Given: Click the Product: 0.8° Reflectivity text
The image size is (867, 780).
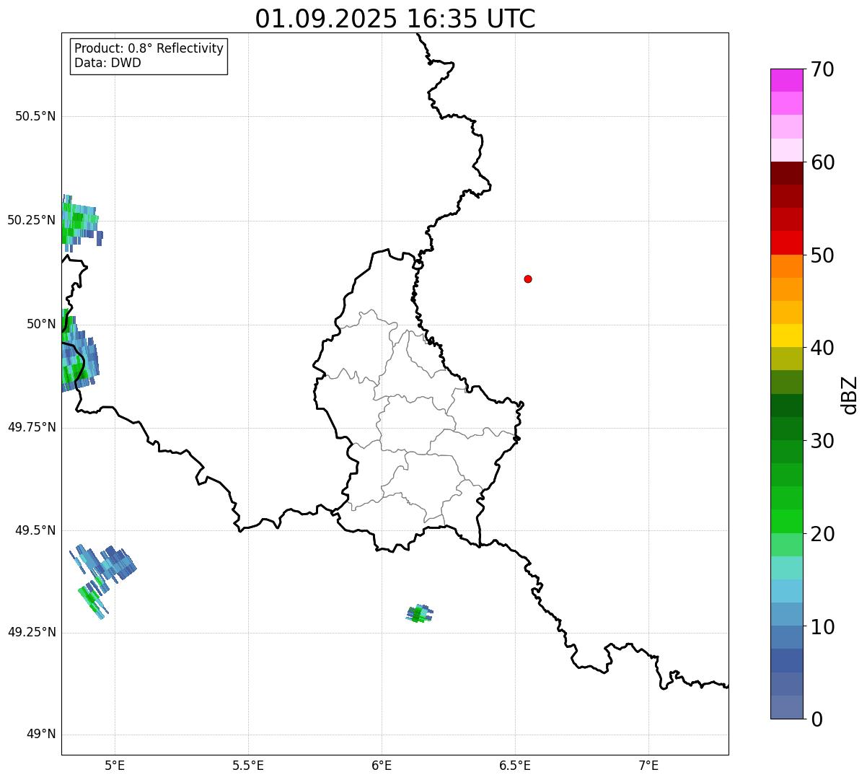Looking at the screenshot, I should tap(149, 48).
